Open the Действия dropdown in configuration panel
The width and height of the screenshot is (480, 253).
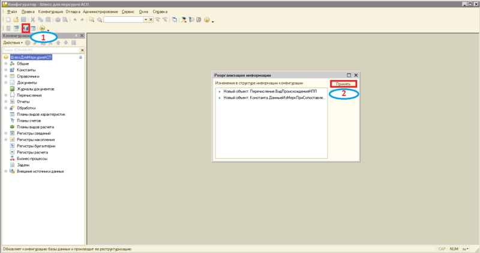(x=13, y=43)
